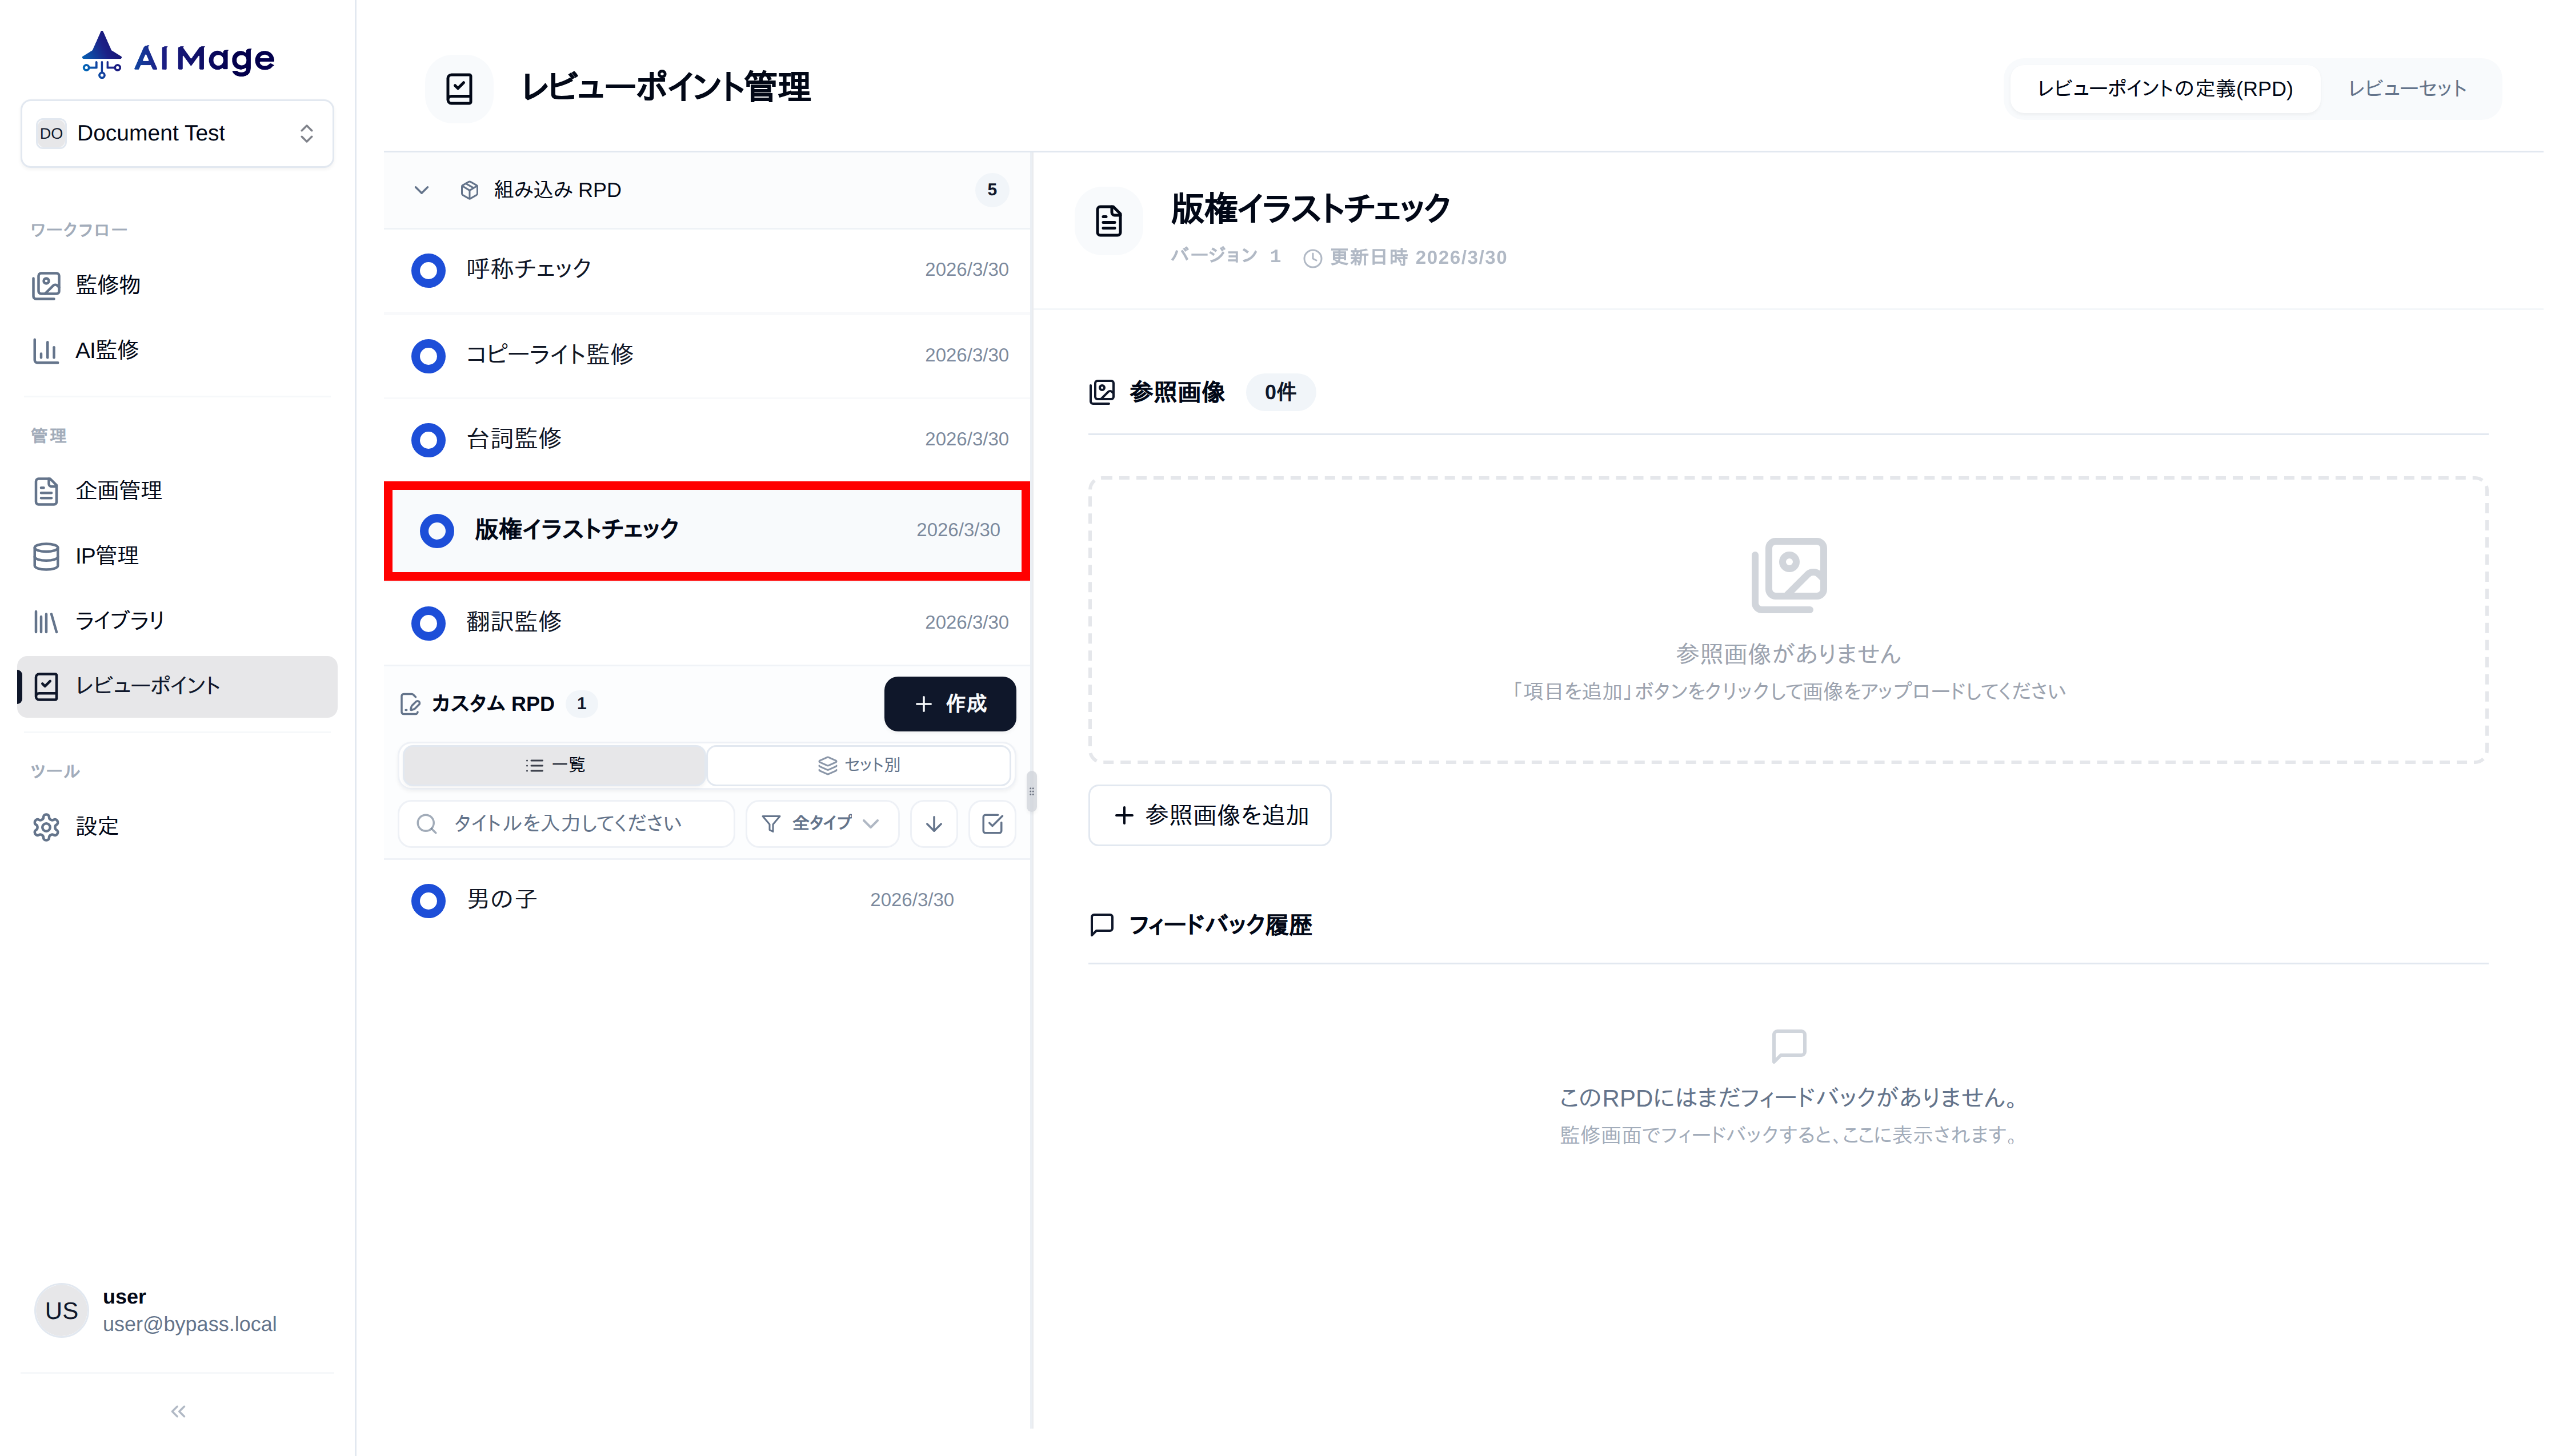Select the 版権イラストチェック radio button
The width and height of the screenshot is (2571, 1456).
tap(436, 531)
